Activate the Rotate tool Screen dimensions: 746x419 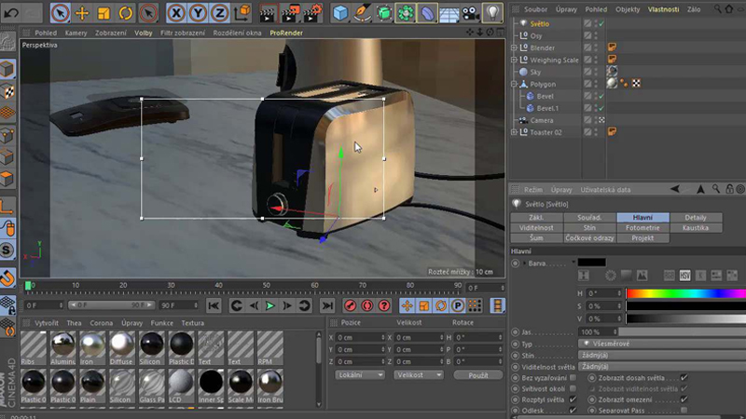[x=125, y=13]
